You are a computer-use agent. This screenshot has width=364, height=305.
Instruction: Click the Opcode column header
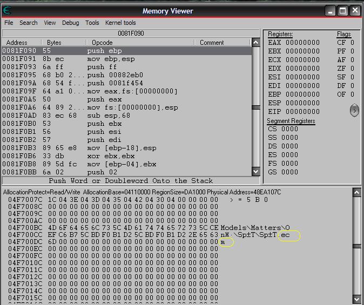pos(102,43)
